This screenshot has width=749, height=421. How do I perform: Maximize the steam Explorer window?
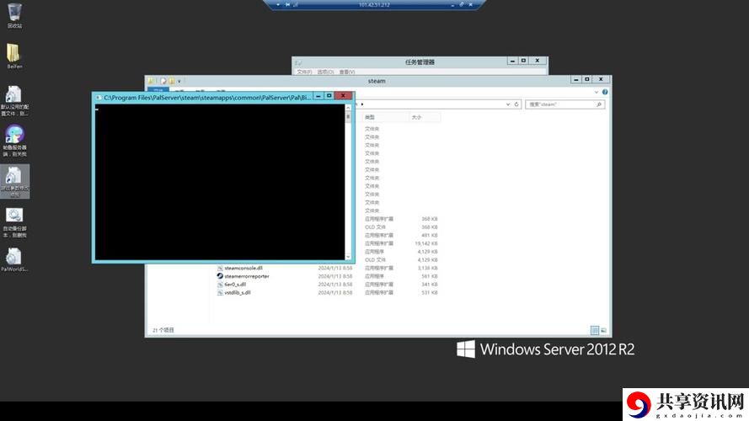point(587,79)
